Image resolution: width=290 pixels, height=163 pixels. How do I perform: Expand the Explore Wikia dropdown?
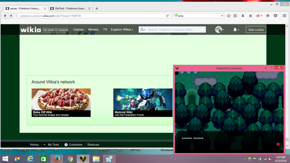122,29
